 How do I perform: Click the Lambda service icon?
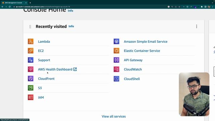tap(31, 41)
